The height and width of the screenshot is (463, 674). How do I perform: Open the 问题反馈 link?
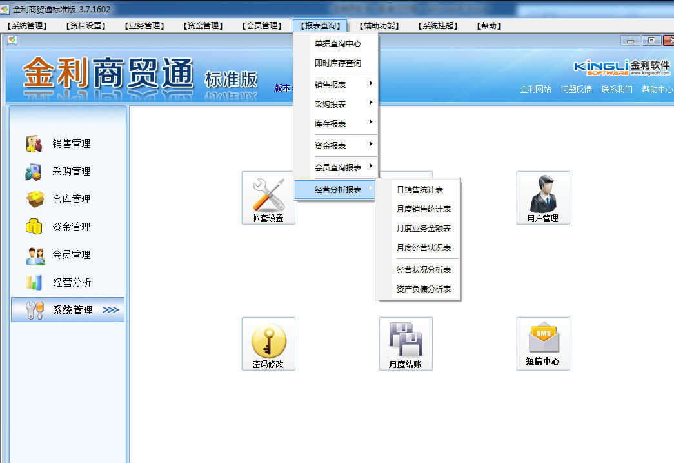pyautogui.click(x=576, y=90)
